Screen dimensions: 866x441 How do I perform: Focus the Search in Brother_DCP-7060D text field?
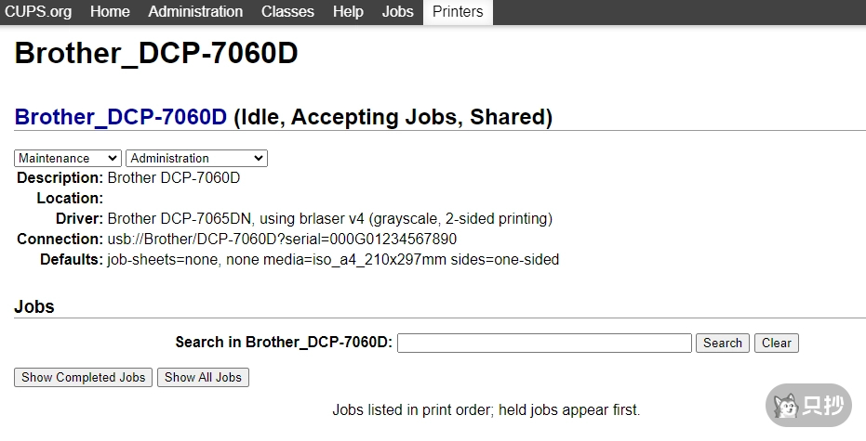coord(544,343)
